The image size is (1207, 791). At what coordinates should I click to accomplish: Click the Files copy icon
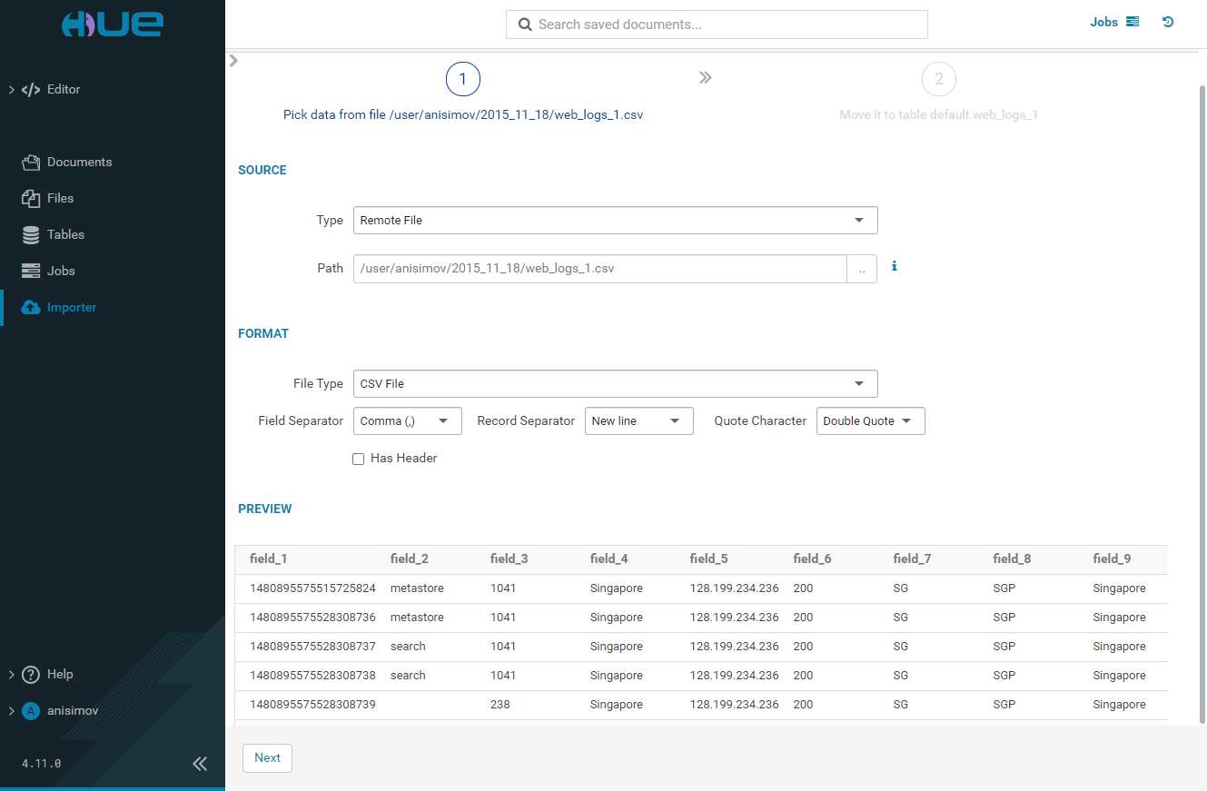[x=31, y=198]
